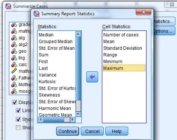Open Help for Summary Report Statistics
177x140 pixels.
point(117,131)
